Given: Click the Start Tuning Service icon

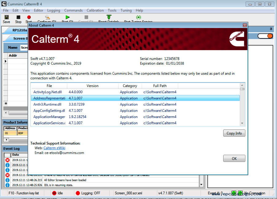Looking at the screenshot, I should click(x=138, y=17).
